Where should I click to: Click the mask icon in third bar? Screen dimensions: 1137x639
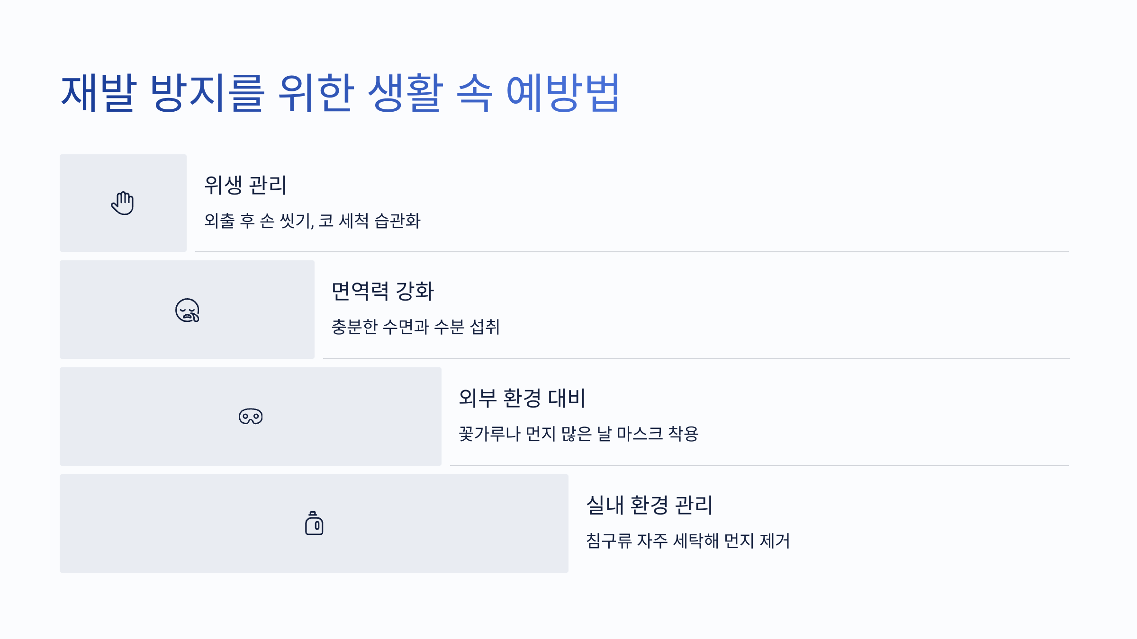[x=251, y=417]
